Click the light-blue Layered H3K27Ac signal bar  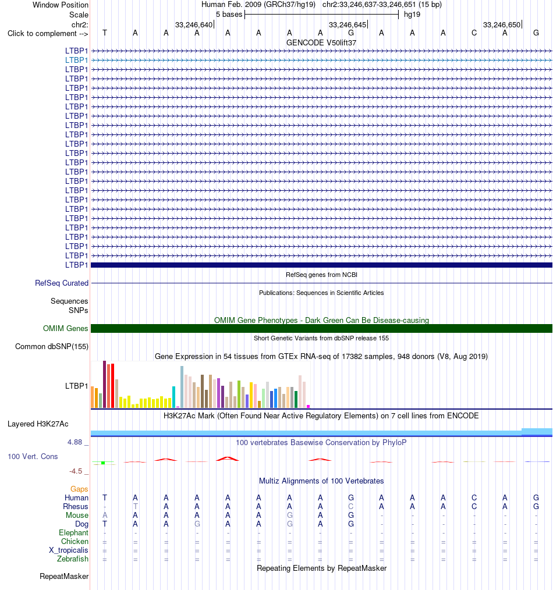point(321,433)
